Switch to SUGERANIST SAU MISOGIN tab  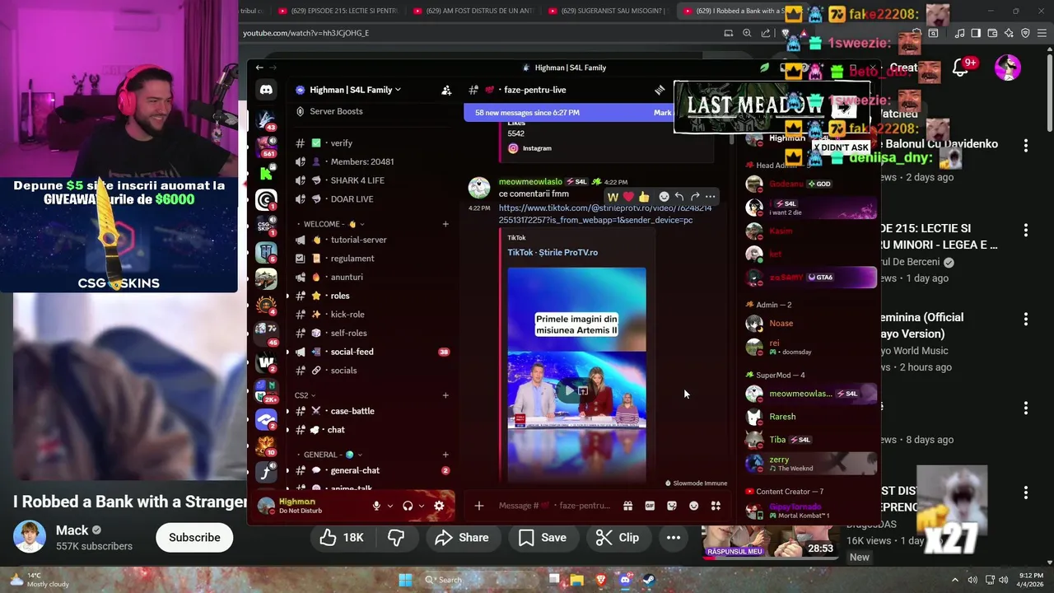click(x=608, y=11)
